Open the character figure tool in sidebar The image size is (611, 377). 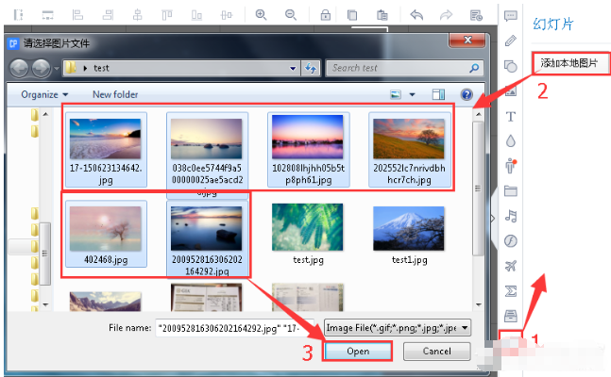511,166
